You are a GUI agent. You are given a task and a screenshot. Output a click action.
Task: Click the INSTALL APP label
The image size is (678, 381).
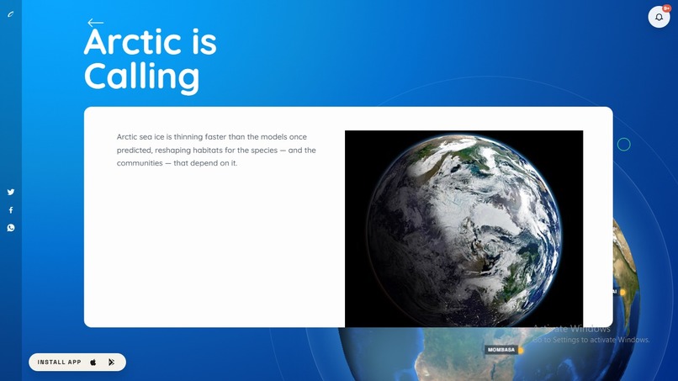pyautogui.click(x=59, y=362)
